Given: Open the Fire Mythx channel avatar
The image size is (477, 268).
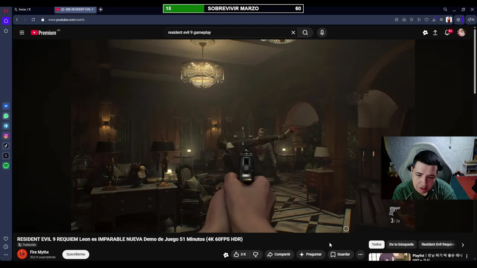Looking at the screenshot, I should tap(22, 254).
